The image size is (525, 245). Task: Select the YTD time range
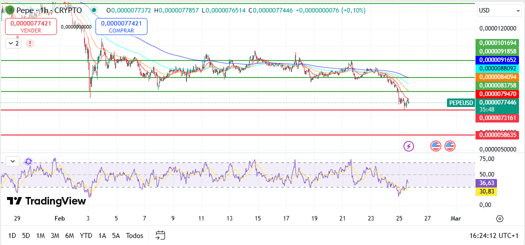[86, 235]
